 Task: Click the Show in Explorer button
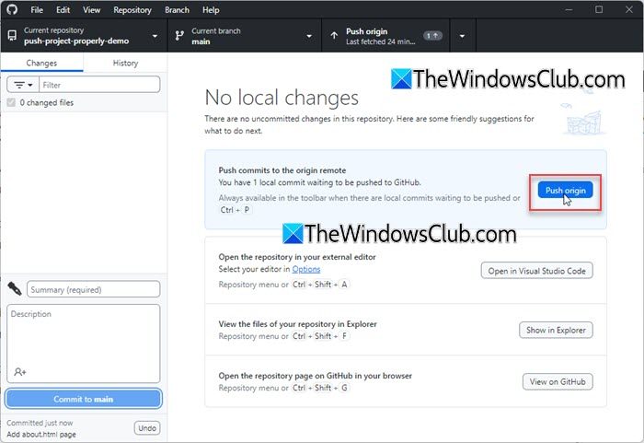(556, 330)
